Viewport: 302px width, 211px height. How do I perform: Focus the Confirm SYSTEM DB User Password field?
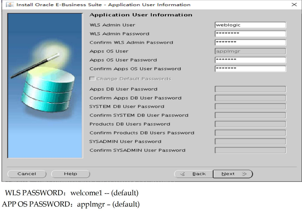[250, 115]
